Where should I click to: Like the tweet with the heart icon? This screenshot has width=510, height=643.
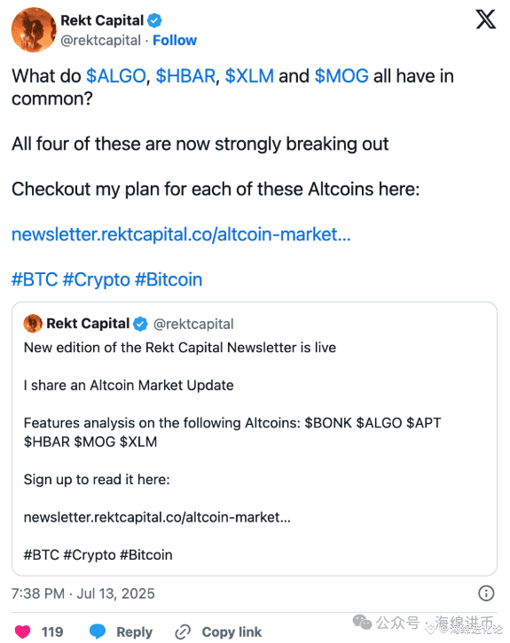pyautogui.click(x=22, y=631)
